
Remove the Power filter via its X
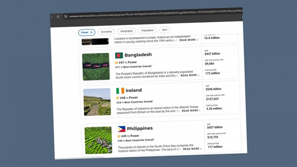point(91,32)
